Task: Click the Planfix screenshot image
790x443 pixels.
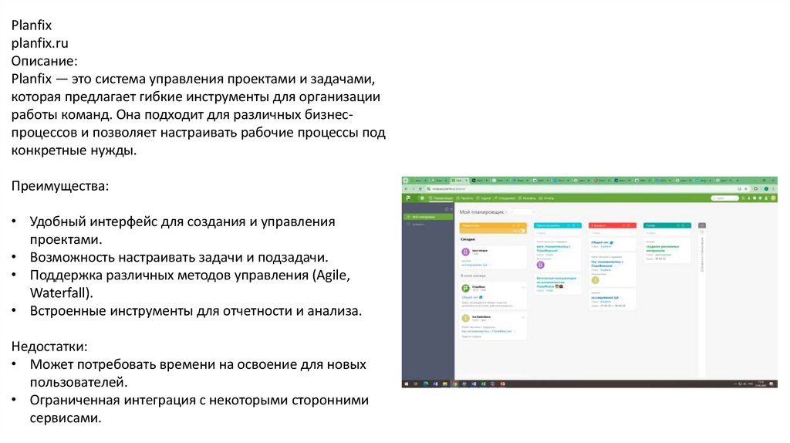Action: (x=589, y=282)
